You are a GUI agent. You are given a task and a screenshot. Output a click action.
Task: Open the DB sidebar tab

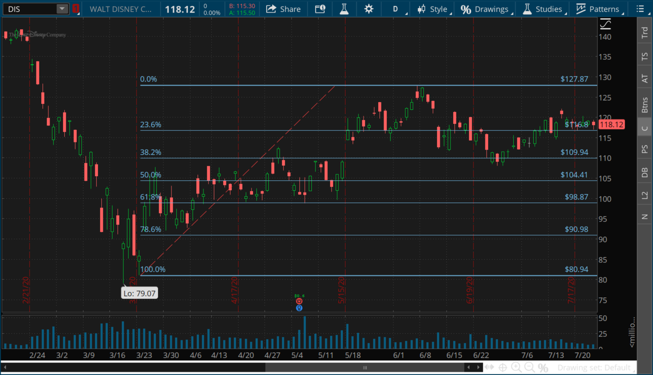click(x=645, y=172)
